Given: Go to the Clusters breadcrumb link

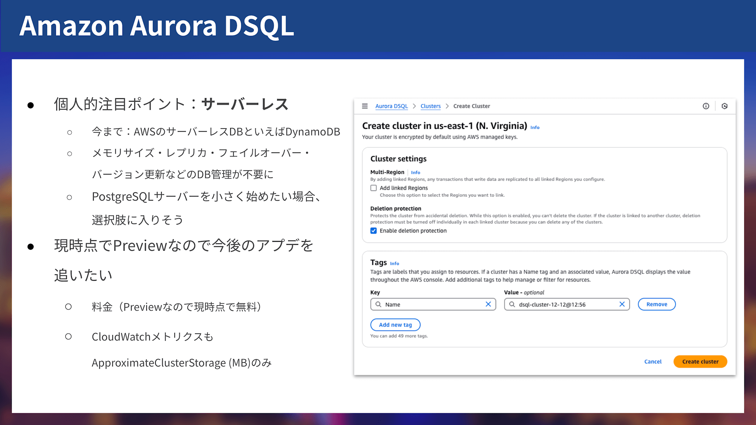Looking at the screenshot, I should pyautogui.click(x=431, y=106).
